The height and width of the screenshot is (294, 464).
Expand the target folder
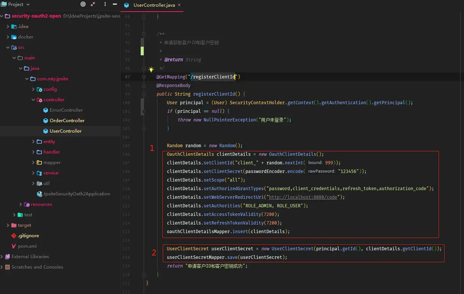click(x=8, y=225)
